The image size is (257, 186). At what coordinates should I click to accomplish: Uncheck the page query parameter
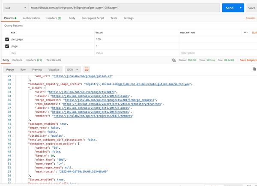click(x=7, y=46)
